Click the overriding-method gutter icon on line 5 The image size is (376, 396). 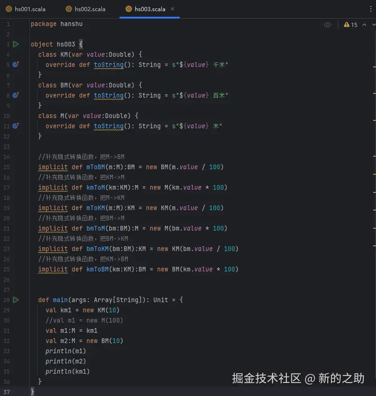(x=15, y=65)
